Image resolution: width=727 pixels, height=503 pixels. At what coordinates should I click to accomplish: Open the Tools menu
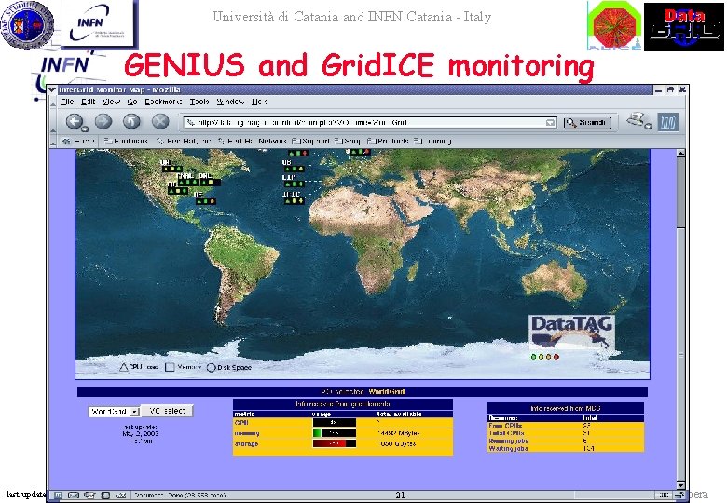[199, 102]
